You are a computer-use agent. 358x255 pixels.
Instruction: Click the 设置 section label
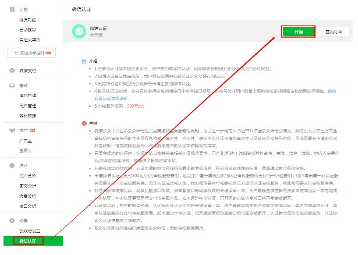[23, 221]
